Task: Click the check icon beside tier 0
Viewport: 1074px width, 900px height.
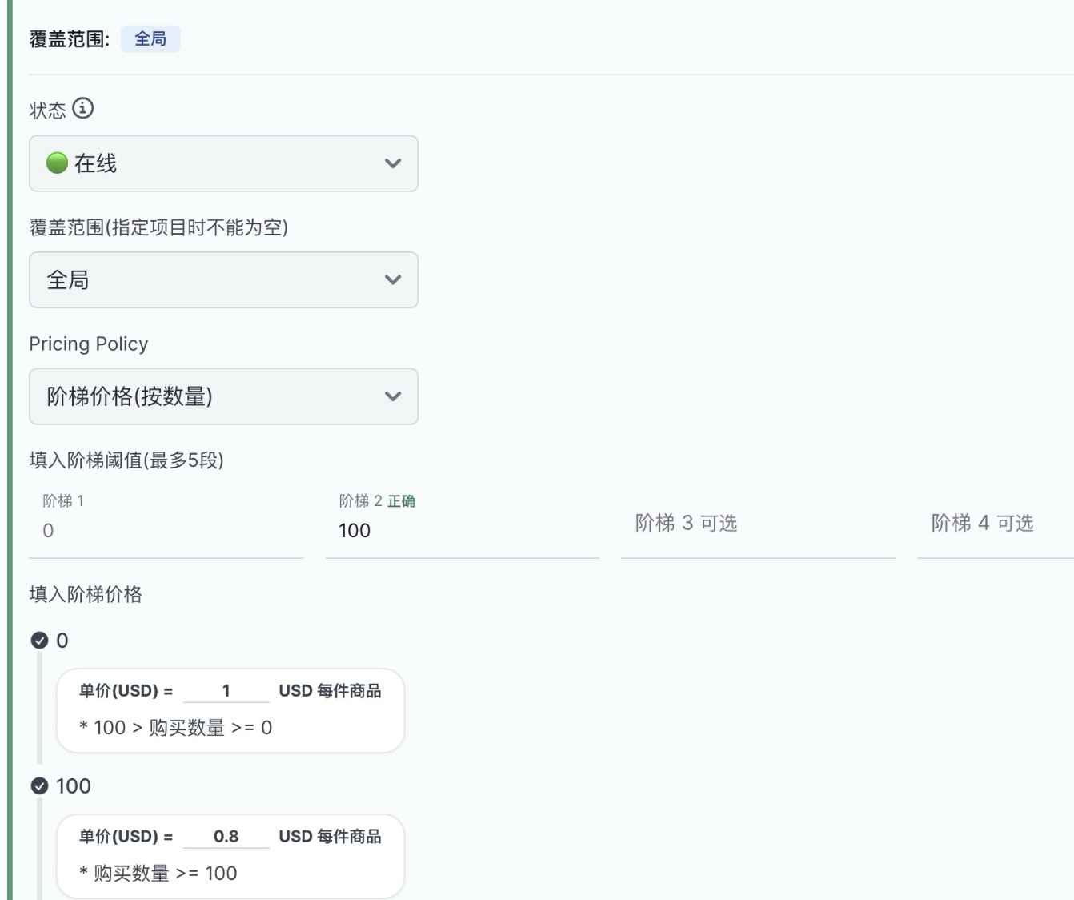Action: pos(39,641)
